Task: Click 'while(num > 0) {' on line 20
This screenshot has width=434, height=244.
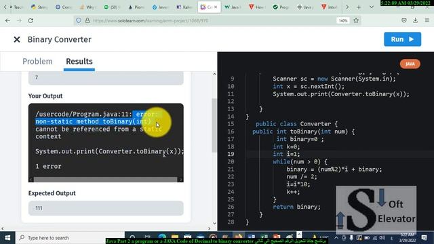Action: (x=300, y=161)
